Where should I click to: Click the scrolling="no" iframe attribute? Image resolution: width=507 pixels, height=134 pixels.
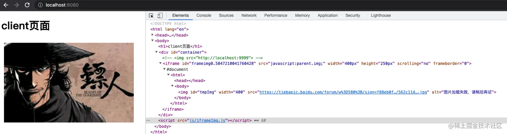[414, 63]
